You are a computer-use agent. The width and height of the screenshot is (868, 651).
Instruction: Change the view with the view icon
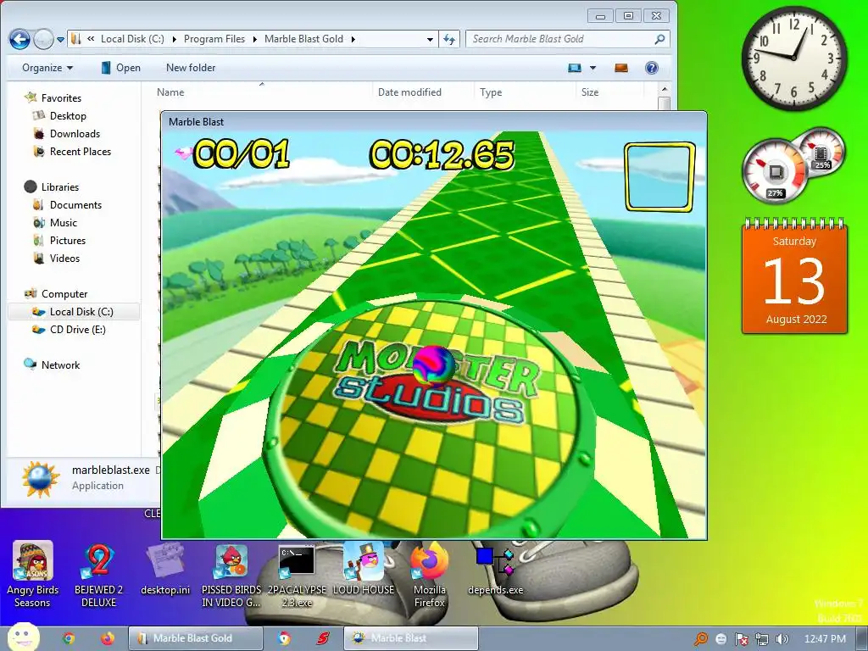575,68
